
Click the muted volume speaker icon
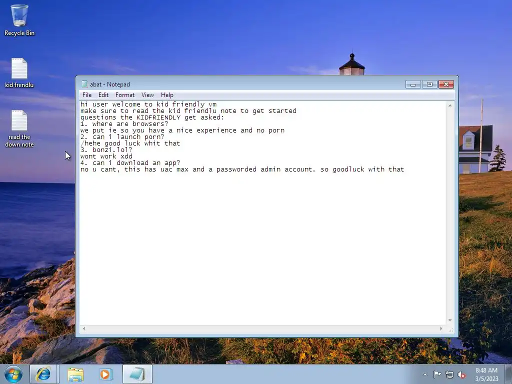(461, 374)
